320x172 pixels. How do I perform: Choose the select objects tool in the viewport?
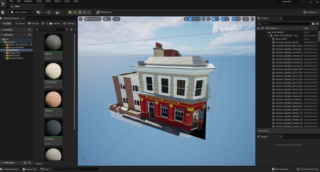coord(186,19)
